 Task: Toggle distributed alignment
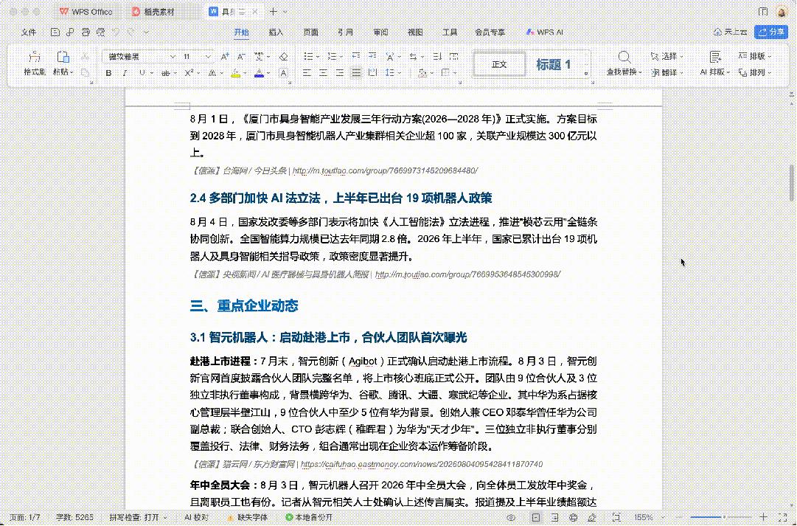372,73
